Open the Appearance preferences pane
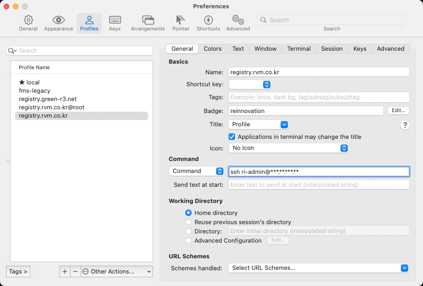Image resolution: width=423 pixels, height=286 pixels. tap(59, 23)
